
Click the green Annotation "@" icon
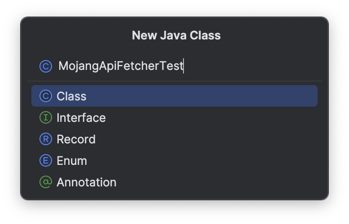pyautogui.click(x=45, y=182)
